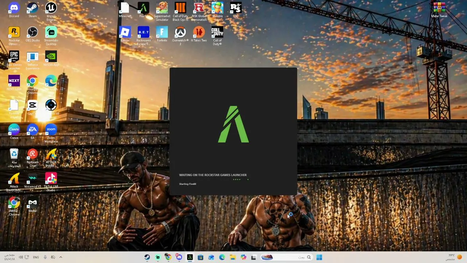
Task: Select the NVIDIA App desktop icon
Action: tap(51, 59)
